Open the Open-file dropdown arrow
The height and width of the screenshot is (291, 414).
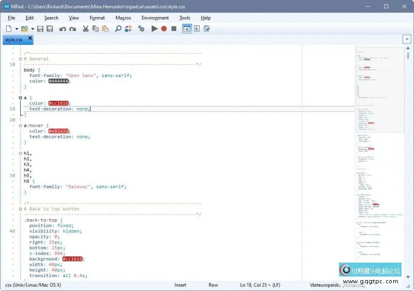tap(32, 29)
